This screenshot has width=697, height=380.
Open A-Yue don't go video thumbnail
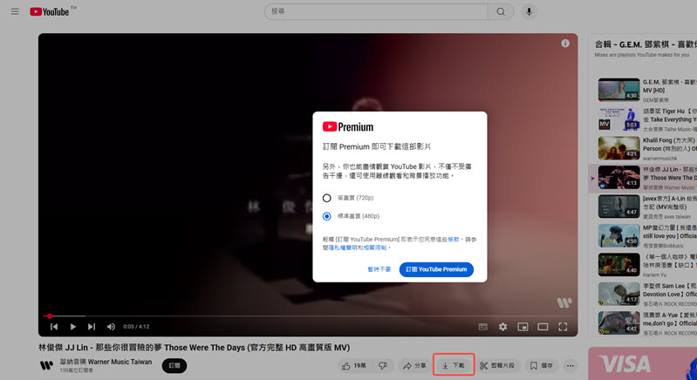pos(618,322)
